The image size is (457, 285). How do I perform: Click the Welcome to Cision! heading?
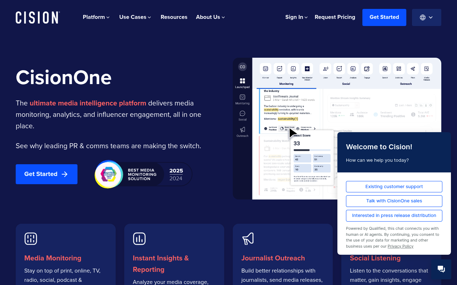(x=379, y=147)
